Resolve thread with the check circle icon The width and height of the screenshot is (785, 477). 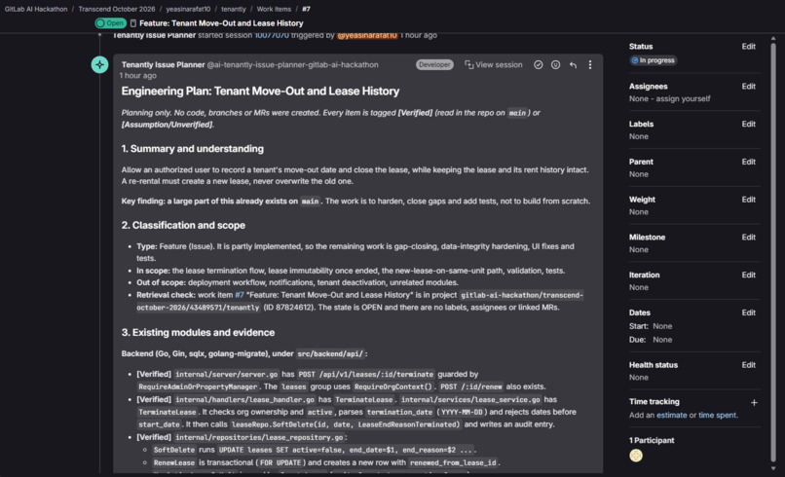[x=539, y=64]
